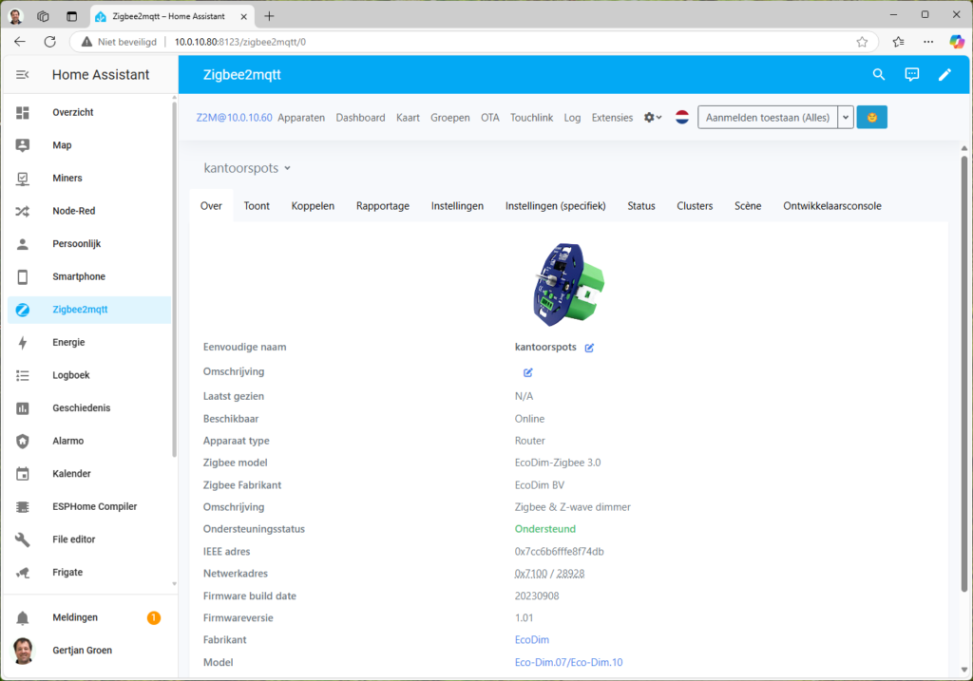Open the Energie sidebar item

point(68,342)
